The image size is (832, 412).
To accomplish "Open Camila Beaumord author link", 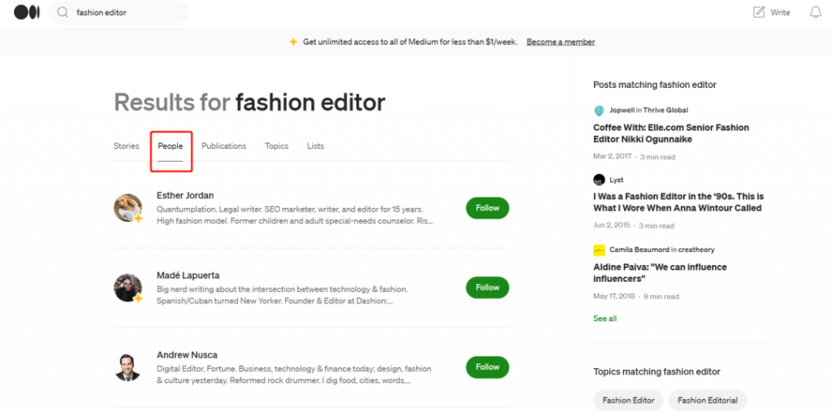I will coord(639,249).
